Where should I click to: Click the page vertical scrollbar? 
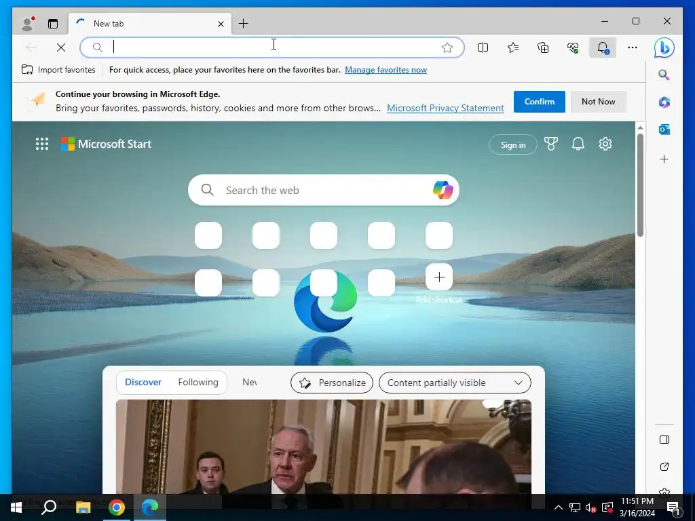pyautogui.click(x=640, y=185)
